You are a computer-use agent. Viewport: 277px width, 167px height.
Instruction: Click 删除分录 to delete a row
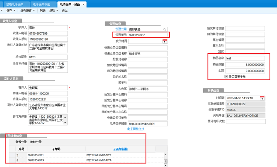click(x=36, y=142)
